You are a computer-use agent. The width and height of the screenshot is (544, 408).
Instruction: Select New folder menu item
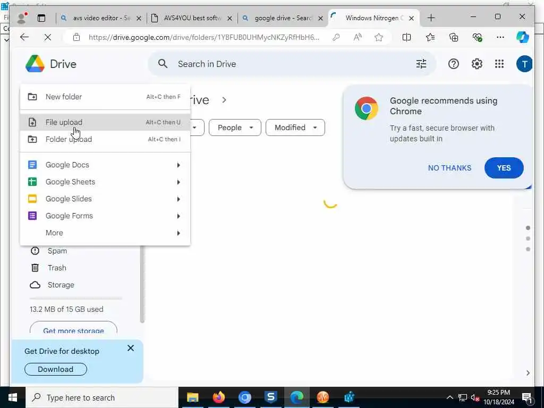(x=105, y=97)
